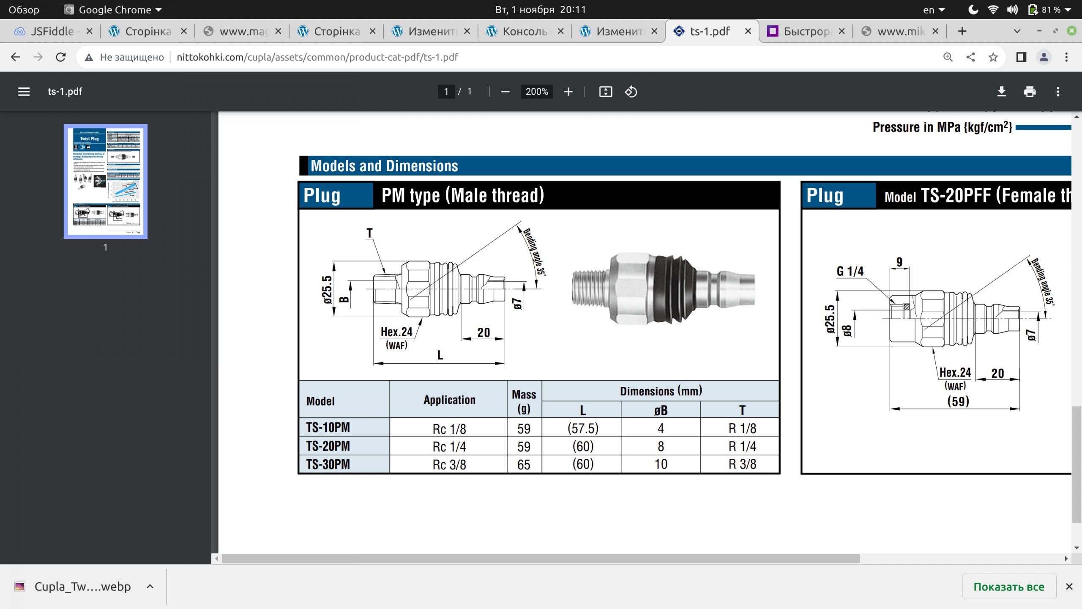This screenshot has height=609, width=1082.
Task: Close the downloads bar
Action: [x=1069, y=587]
